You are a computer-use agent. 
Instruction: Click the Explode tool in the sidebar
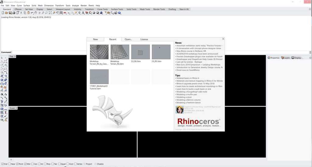pyautogui.click(x=5, y=87)
